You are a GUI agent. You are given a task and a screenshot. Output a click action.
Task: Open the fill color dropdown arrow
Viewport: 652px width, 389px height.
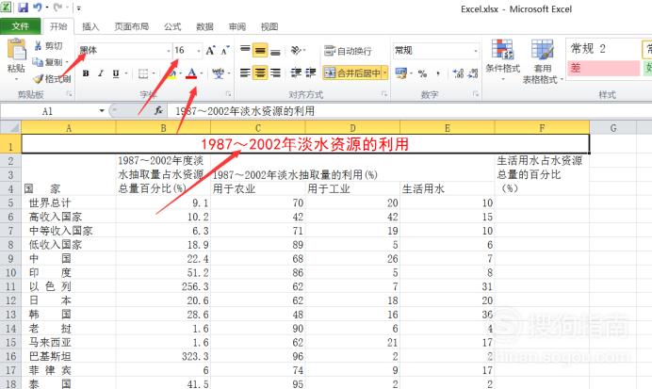pyautogui.click(x=181, y=73)
